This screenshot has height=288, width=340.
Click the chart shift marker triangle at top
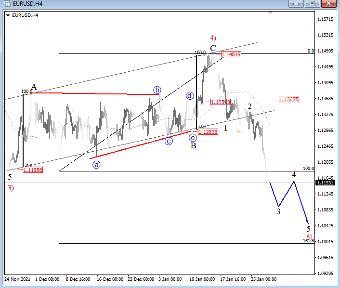(270, 13)
